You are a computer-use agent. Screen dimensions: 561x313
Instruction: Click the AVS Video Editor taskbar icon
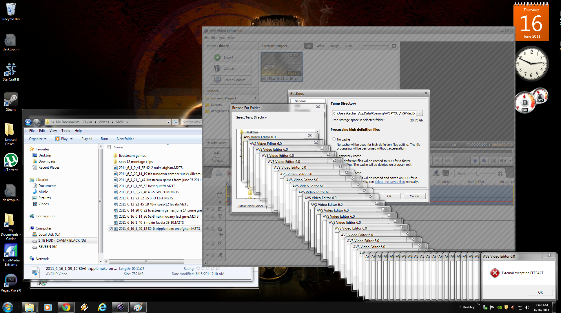click(120, 307)
